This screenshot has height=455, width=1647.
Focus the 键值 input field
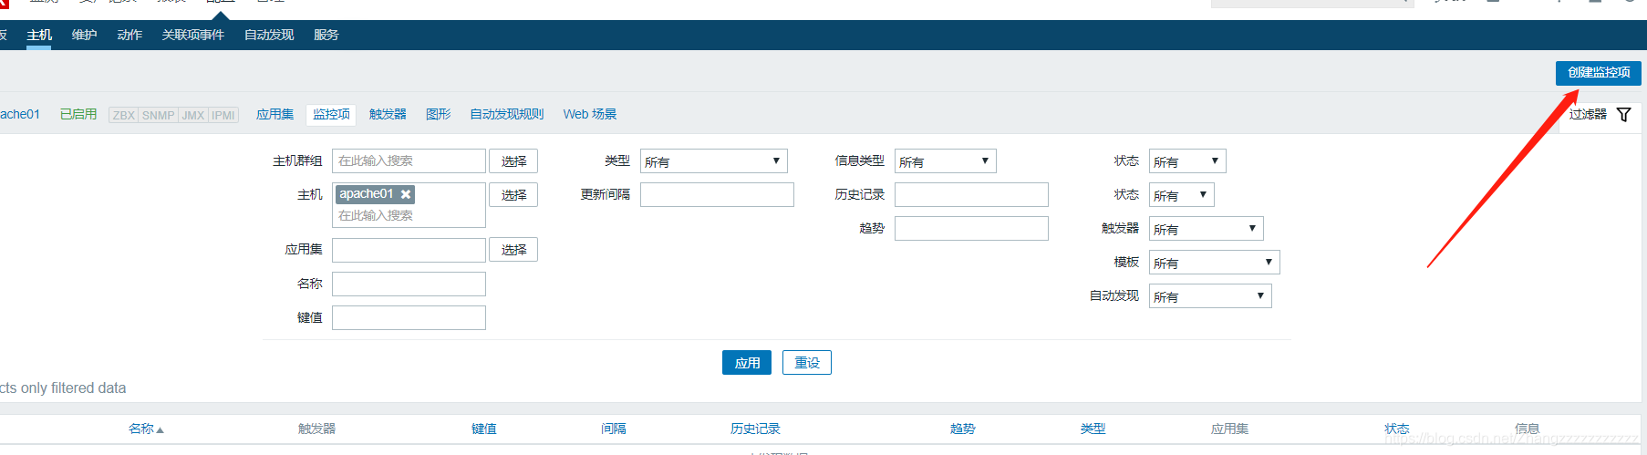point(409,317)
